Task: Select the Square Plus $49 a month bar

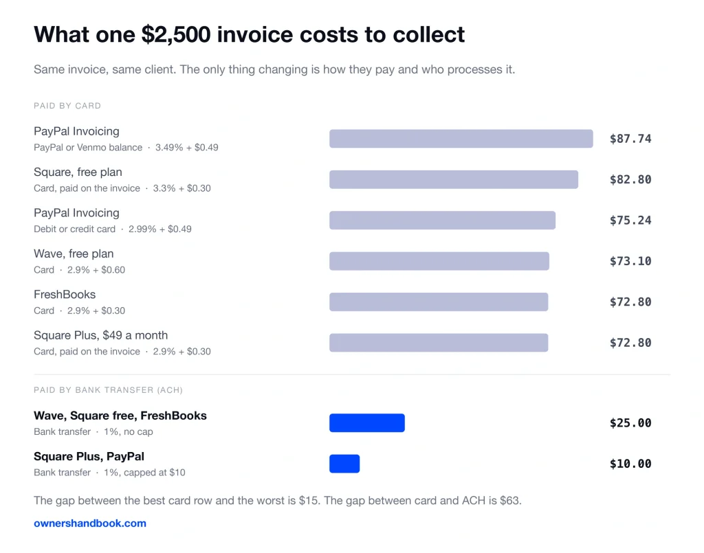Action: 439,343
